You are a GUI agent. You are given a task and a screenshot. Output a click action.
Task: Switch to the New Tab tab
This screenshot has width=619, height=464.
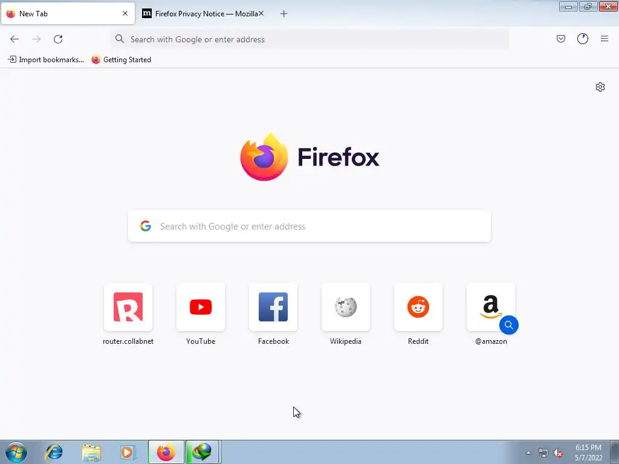pos(68,13)
